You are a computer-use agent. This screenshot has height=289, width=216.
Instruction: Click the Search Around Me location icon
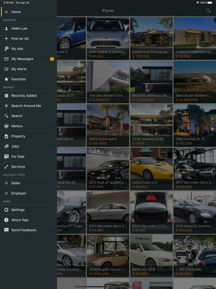pos(6,106)
